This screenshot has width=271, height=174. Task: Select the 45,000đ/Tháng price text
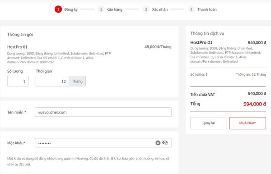click(x=158, y=47)
